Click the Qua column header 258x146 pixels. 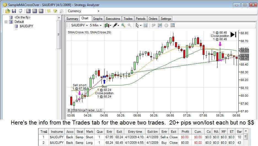point(100,132)
